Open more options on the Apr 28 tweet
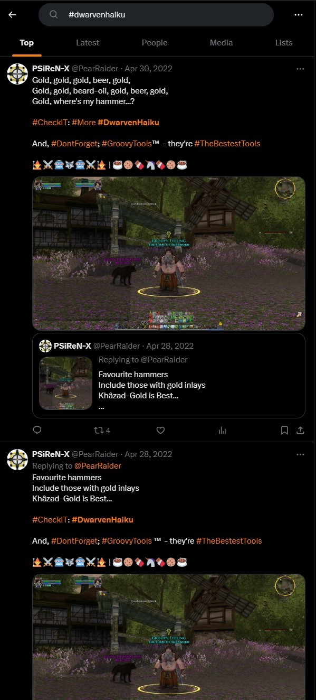This screenshot has width=316, height=700. click(x=300, y=454)
